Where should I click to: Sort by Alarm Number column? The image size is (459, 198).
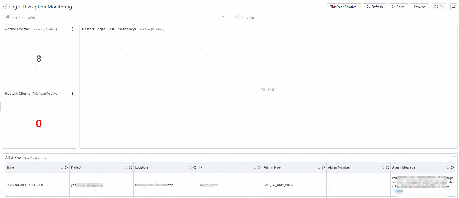(x=383, y=168)
